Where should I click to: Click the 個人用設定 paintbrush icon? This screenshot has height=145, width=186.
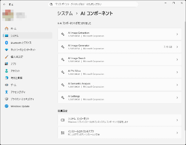(x=7, y=57)
